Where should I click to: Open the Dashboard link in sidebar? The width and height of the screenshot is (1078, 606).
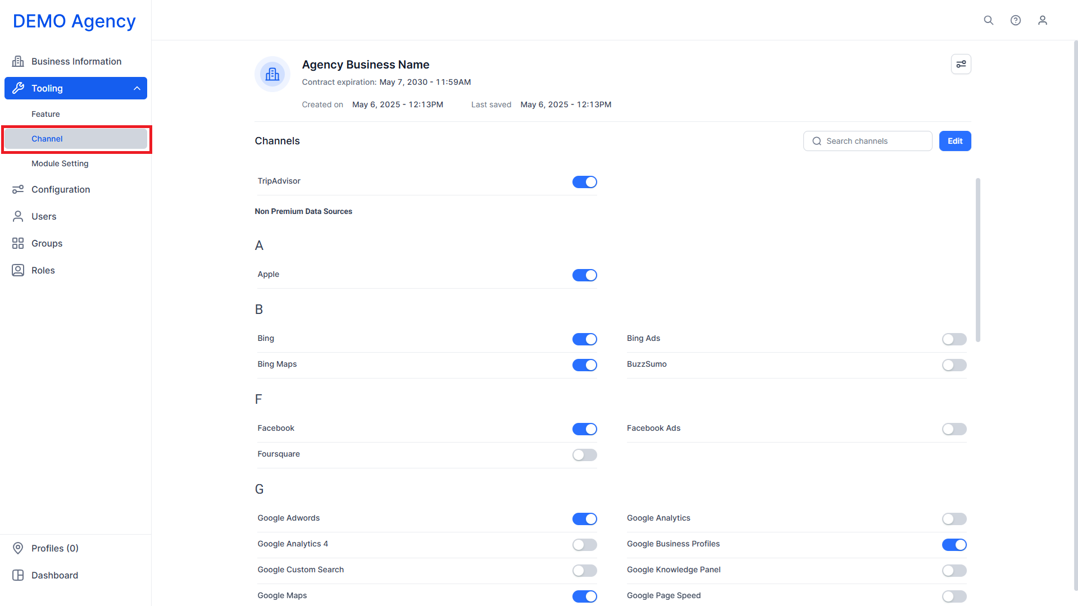[76, 575]
